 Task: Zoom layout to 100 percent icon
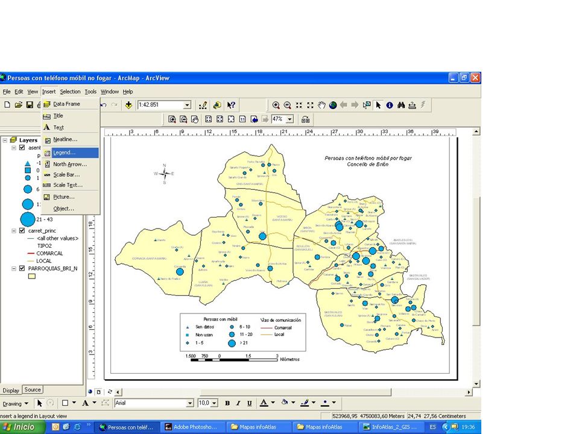pyautogui.click(x=242, y=119)
